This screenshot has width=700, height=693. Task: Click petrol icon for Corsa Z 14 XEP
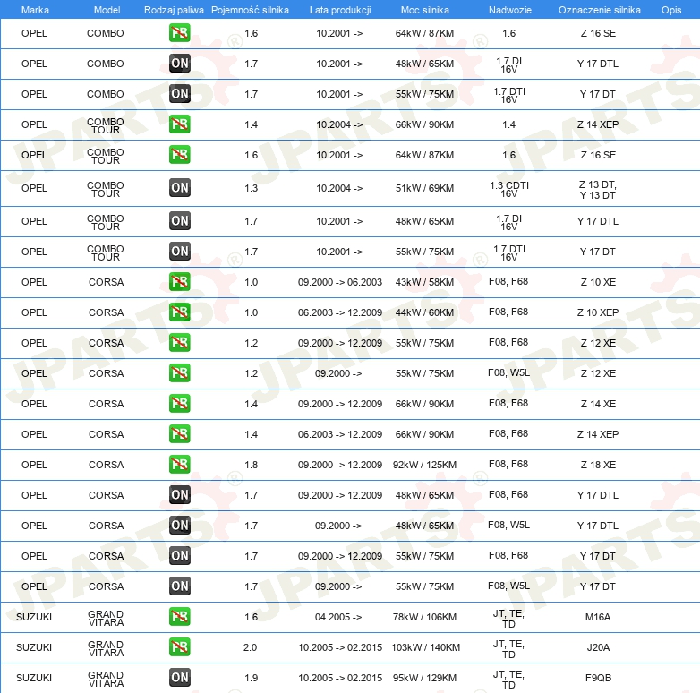179,433
